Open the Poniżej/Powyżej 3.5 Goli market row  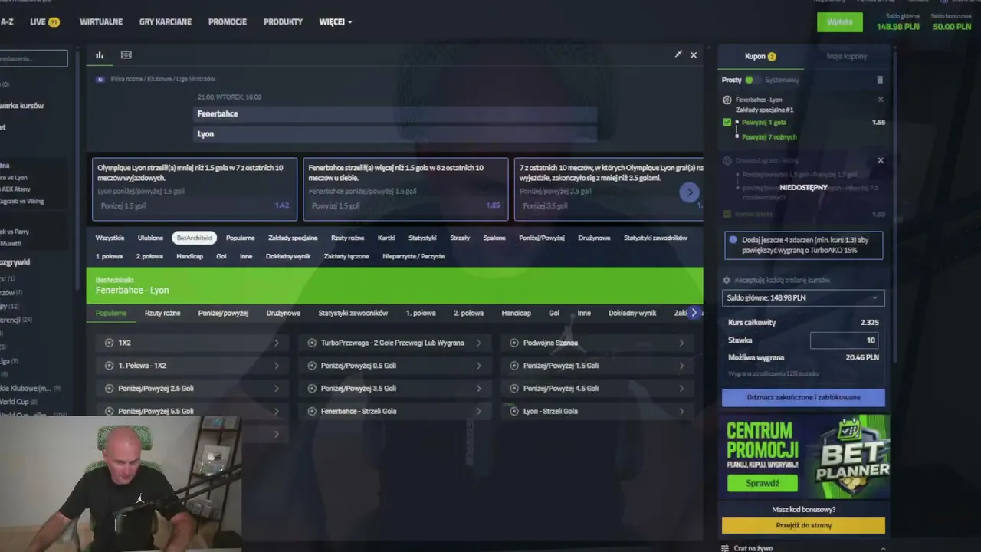(x=395, y=389)
